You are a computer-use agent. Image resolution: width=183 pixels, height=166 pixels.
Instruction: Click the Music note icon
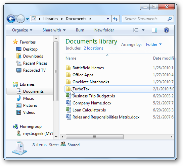point(19,98)
